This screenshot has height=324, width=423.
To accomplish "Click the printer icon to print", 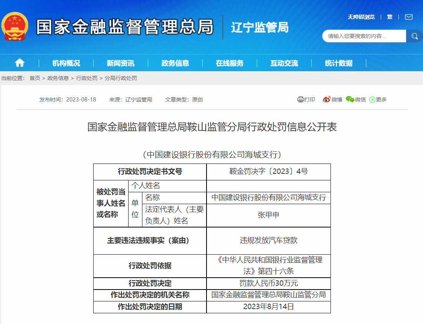I will click(301, 100).
